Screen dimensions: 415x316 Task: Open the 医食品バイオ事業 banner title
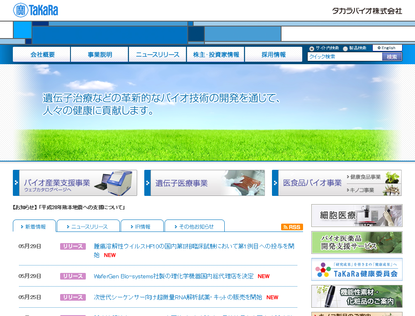(312, 183)
